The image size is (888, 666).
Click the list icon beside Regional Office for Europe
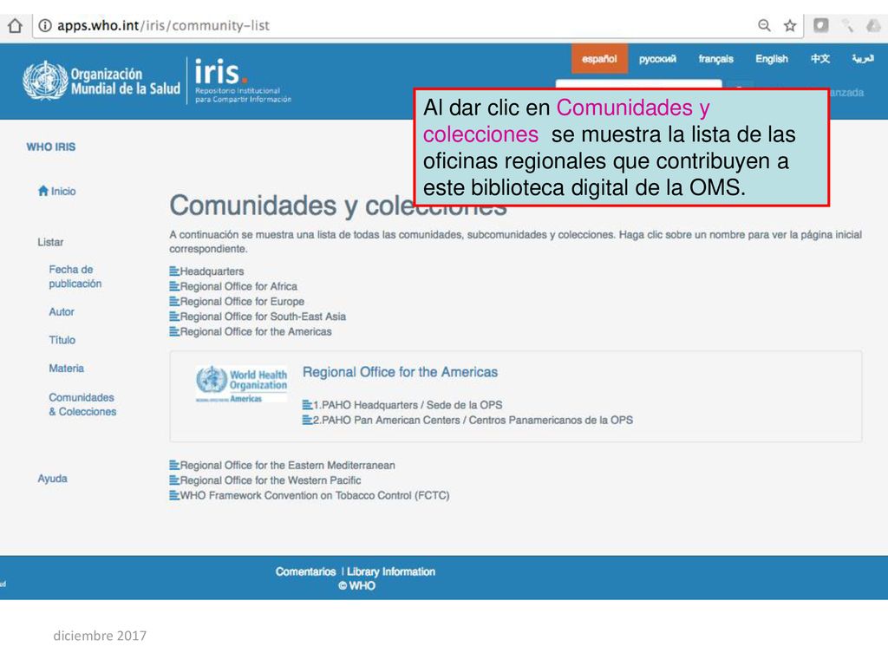(173, 301)
